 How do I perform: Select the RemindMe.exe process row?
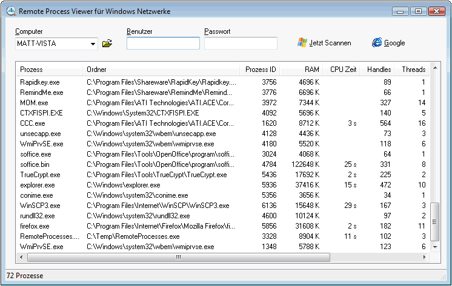223,93
